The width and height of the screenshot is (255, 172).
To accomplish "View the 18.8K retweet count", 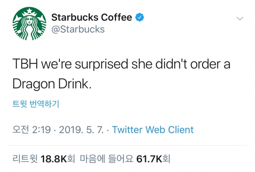I will (54, 159).
